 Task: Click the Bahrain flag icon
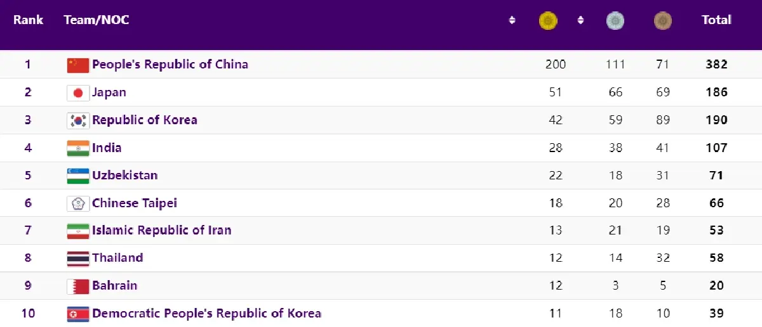[x=78, y=286]
